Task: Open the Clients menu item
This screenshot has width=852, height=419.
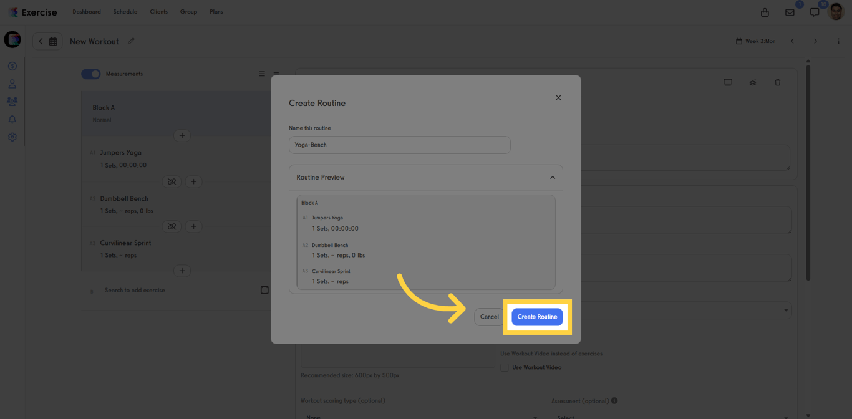Action: coord(158,11)
